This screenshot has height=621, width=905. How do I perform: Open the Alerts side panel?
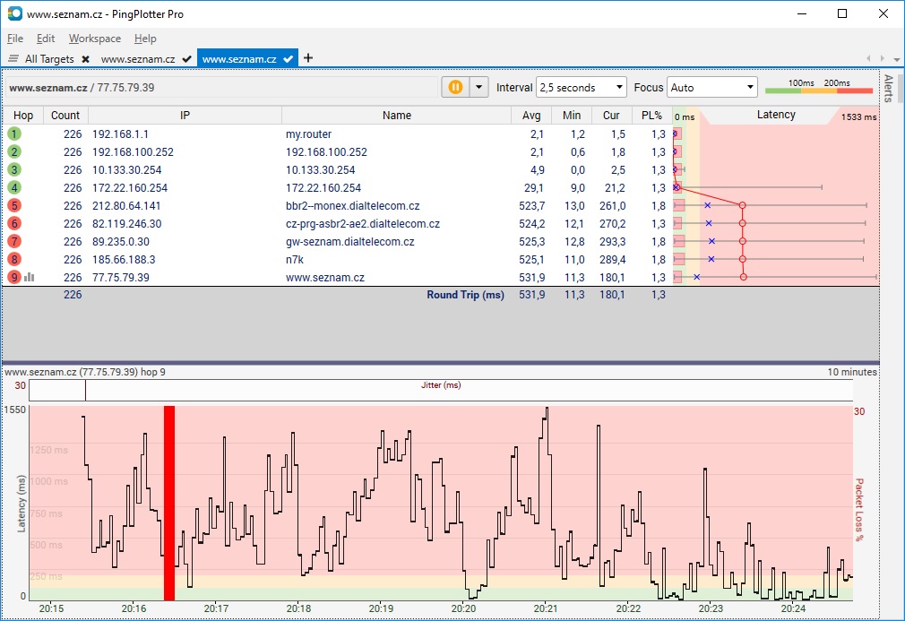point(888,88)
